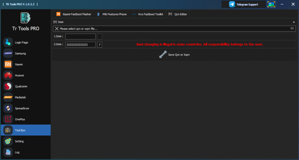The width and height of the screenshot is (299, 160).
Task: Switch to Vivo Fastboot Toolkit tab
Action: click(x=148, y=14)
